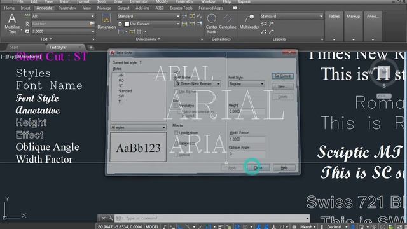Image resolution: width=407 pixels, height=229 pixels.
Task: Expand the Dimensions panel flyout
Action: point(148,39)
